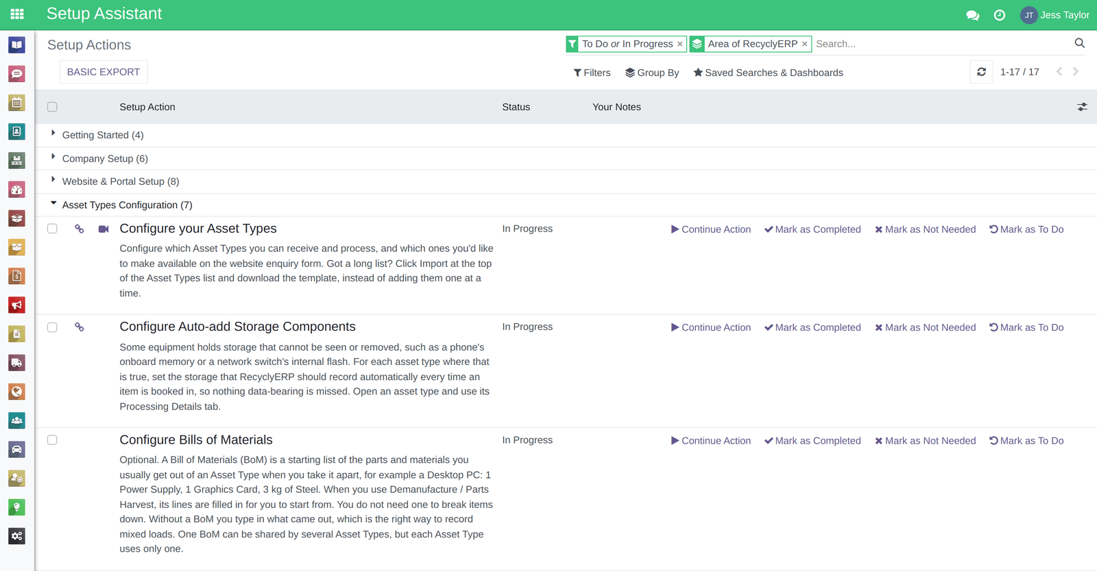Open the teal Contacts address-book app
The image size is (1097, 571).
[17, 131]
